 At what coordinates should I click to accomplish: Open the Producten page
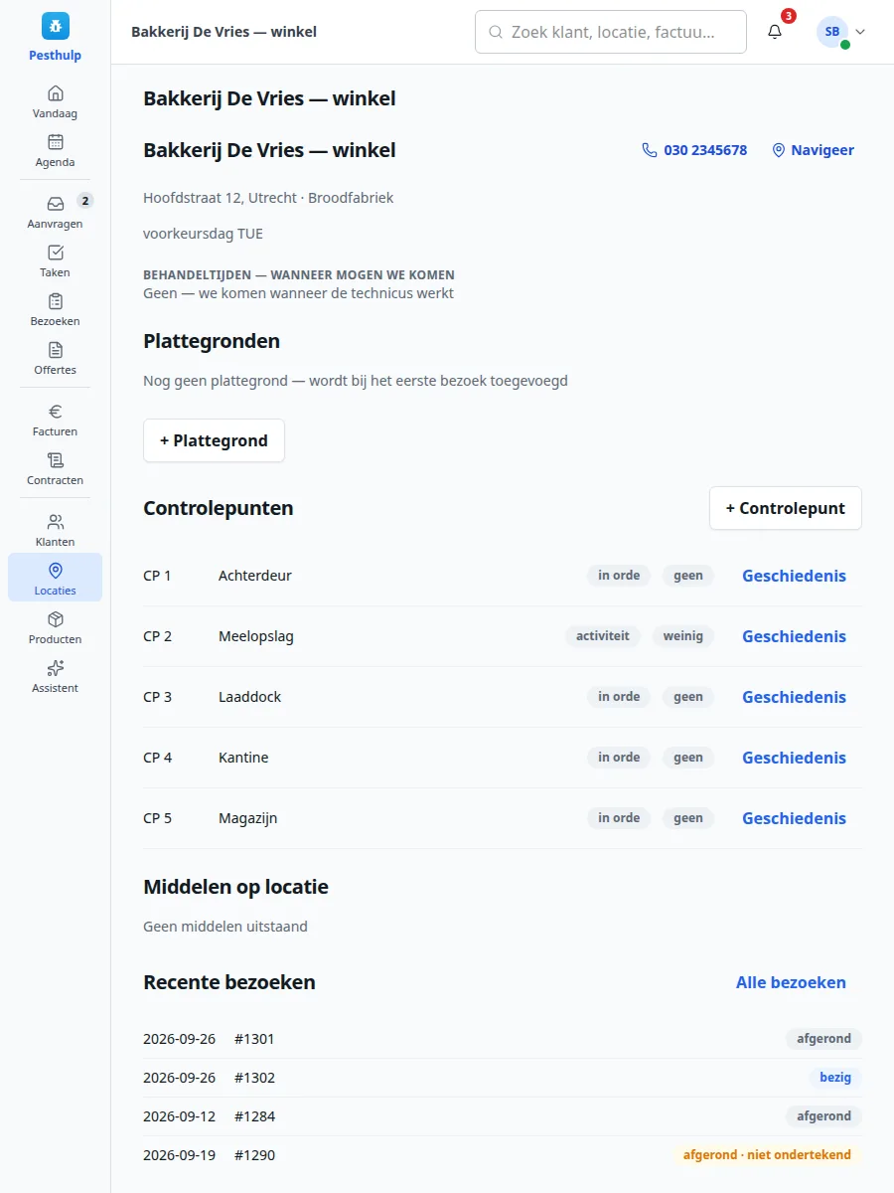pyautogui.click(x=55, y=627)
